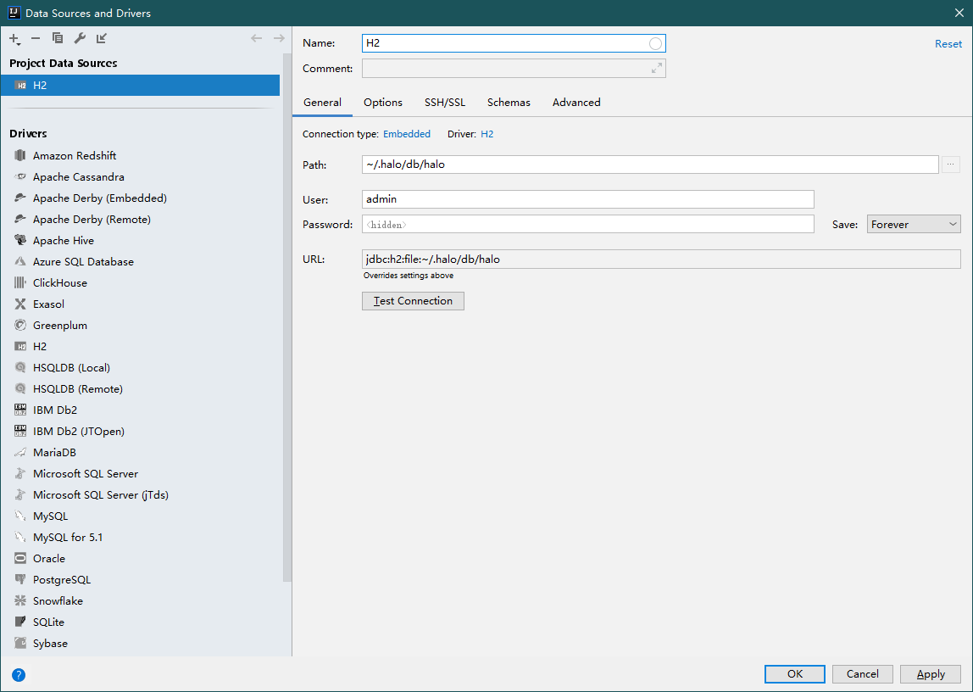Viewport: 973px width, 692px height.
Task: Click the add data source plus icon
Action: (x=14, y=38)
